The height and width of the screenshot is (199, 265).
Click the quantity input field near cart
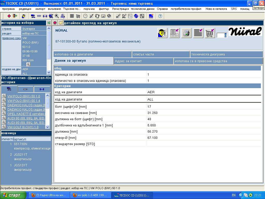(222, 35)
